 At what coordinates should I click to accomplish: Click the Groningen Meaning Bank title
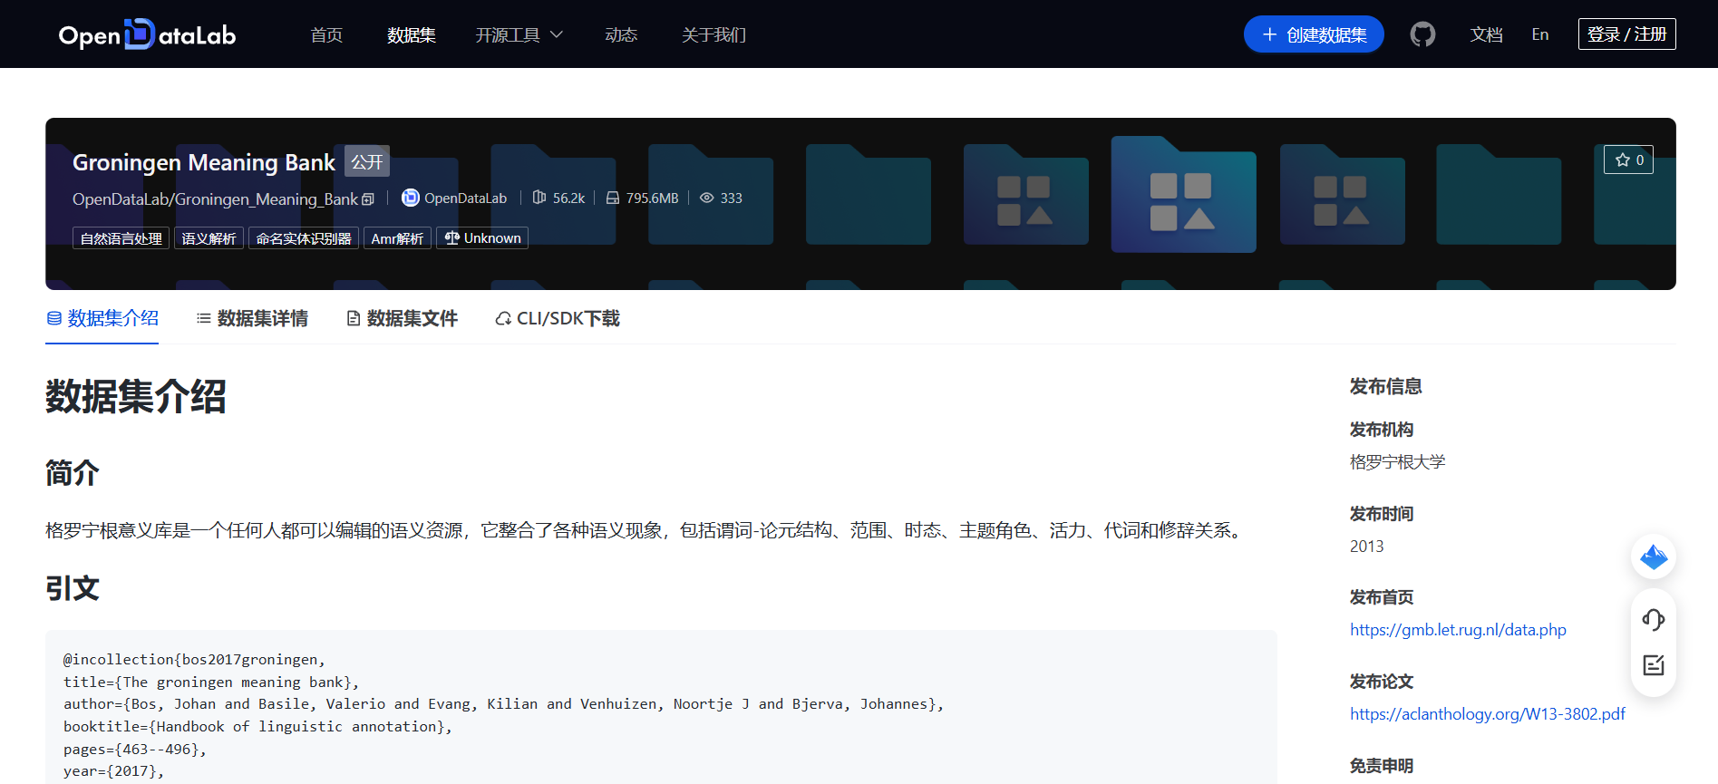[204, 162]
